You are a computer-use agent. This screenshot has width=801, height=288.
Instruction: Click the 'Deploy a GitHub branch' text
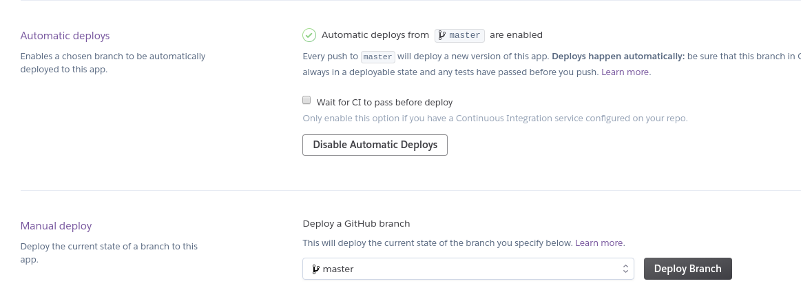pos(356,224)
